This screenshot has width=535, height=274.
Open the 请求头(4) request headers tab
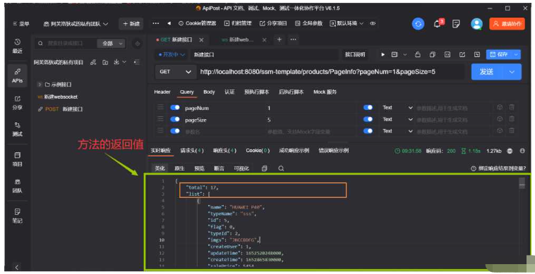pos(192,151)
